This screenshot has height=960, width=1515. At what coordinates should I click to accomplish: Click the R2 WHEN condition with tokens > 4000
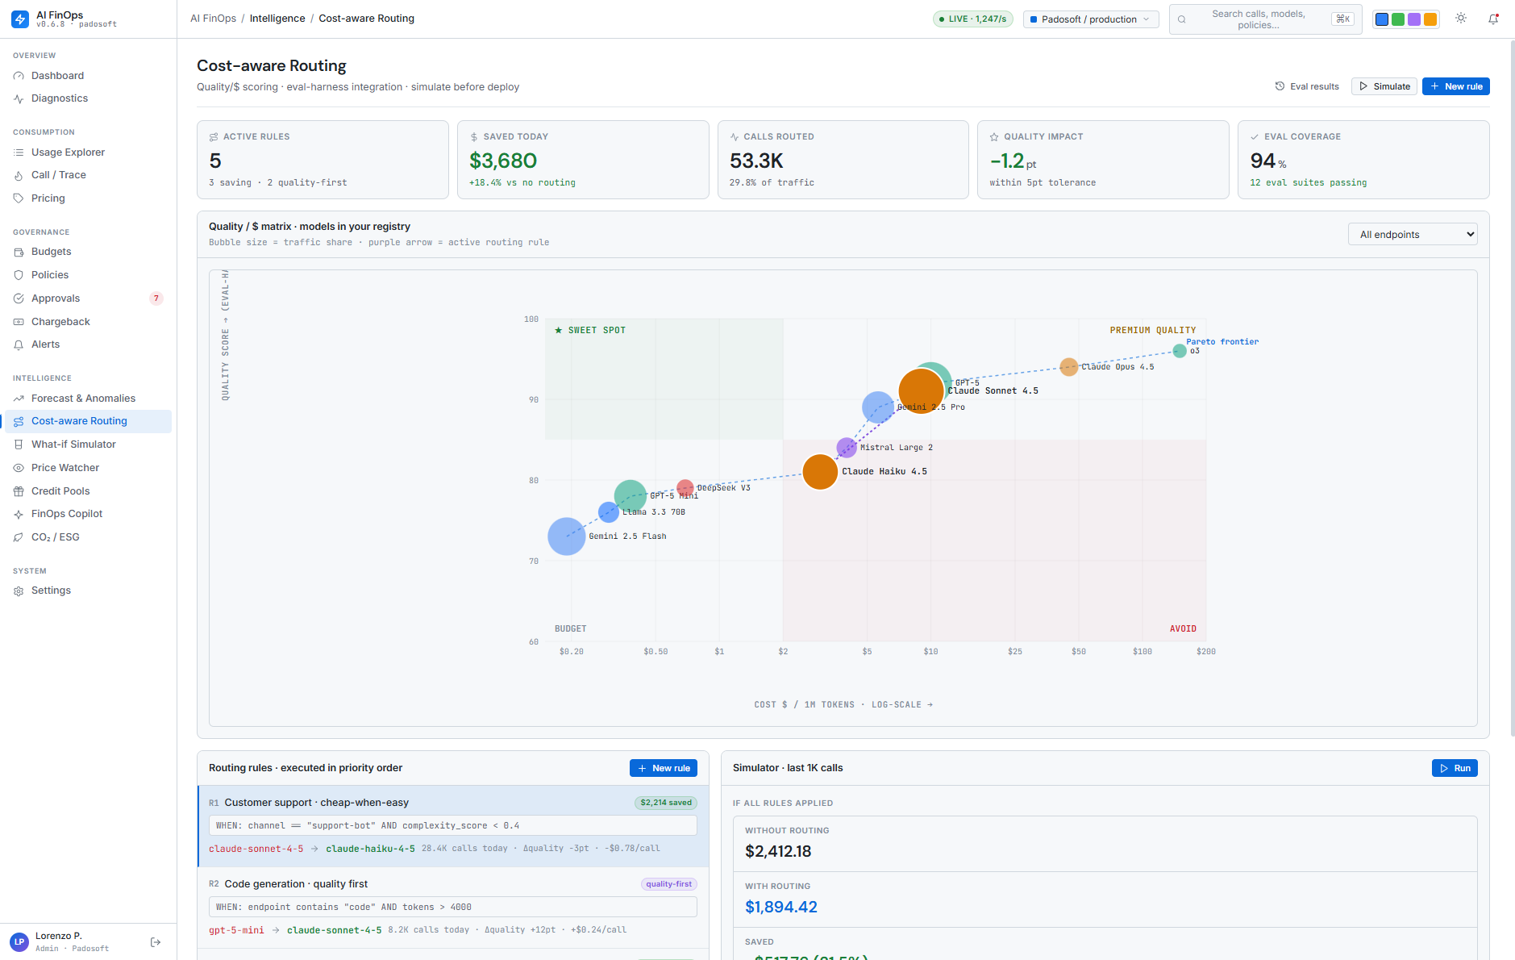click(453, 907)
